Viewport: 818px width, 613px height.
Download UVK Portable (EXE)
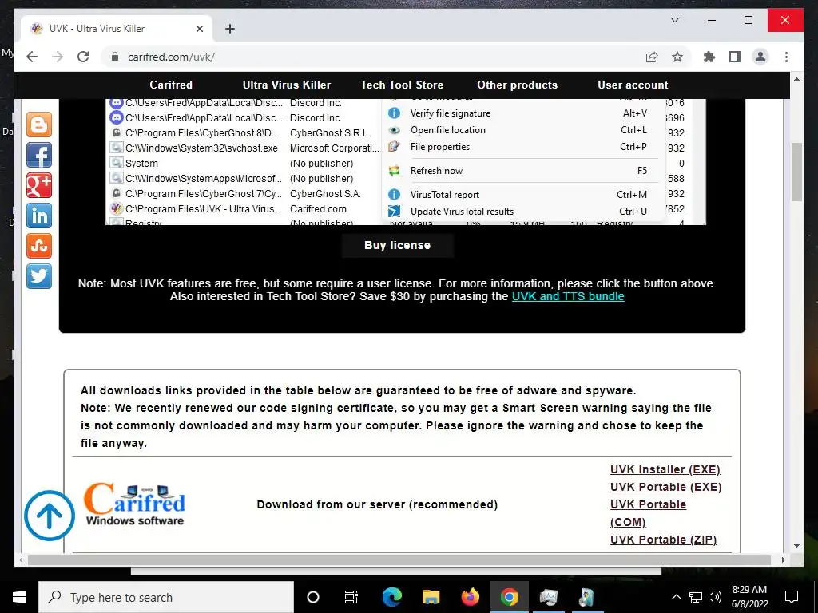pos(666,488)
